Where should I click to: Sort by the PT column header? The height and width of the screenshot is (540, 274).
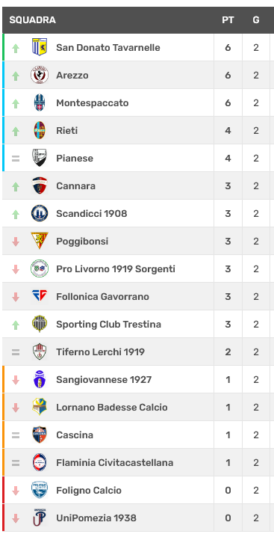click(x=228, y=20)
